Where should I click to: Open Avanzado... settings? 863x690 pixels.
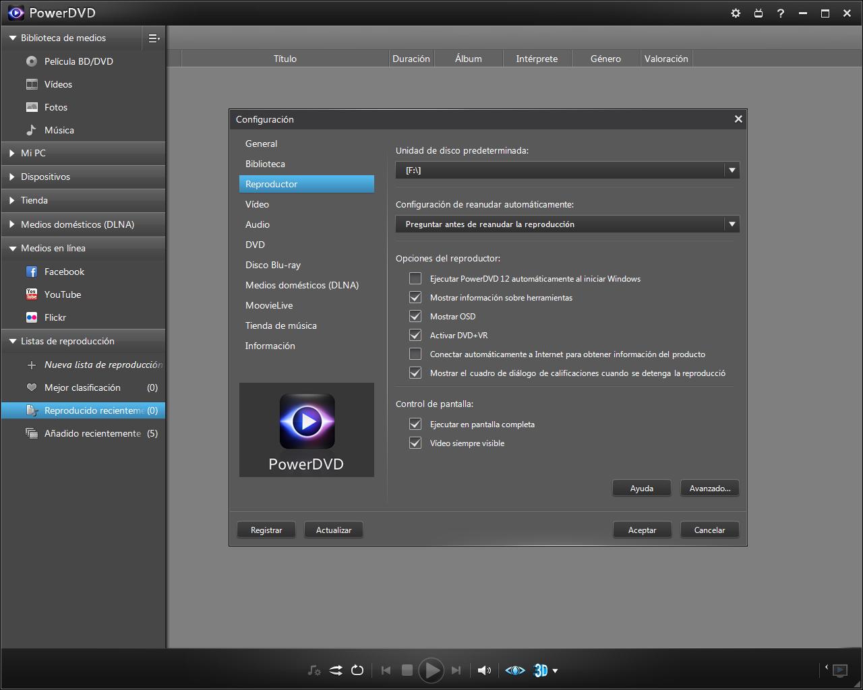click(710, 489)
